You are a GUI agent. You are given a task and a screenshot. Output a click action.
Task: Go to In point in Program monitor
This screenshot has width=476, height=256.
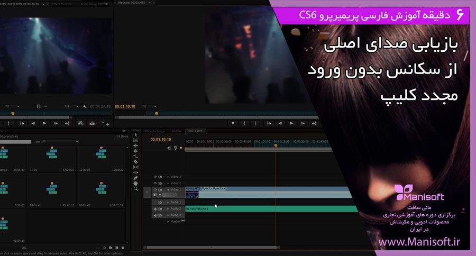coord(269,123)
